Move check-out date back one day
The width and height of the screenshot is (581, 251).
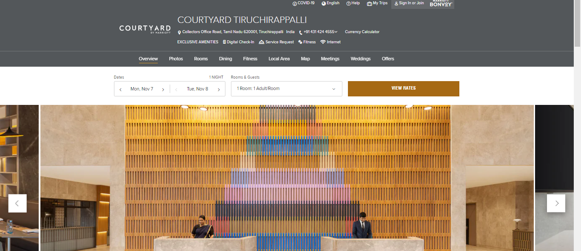pyautogui.click(x=176, y=89)
